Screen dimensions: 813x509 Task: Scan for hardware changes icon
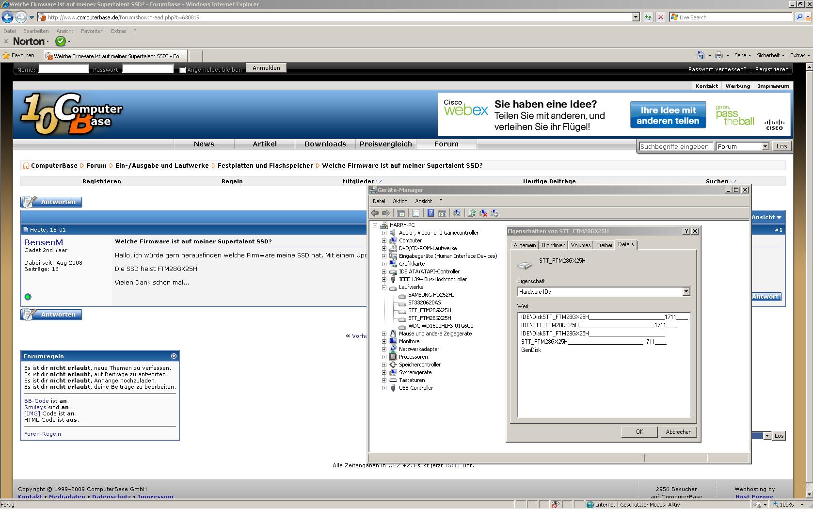tap(457, 213)
